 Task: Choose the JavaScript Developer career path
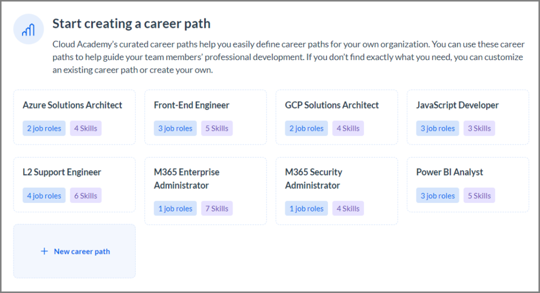point(468,117)
